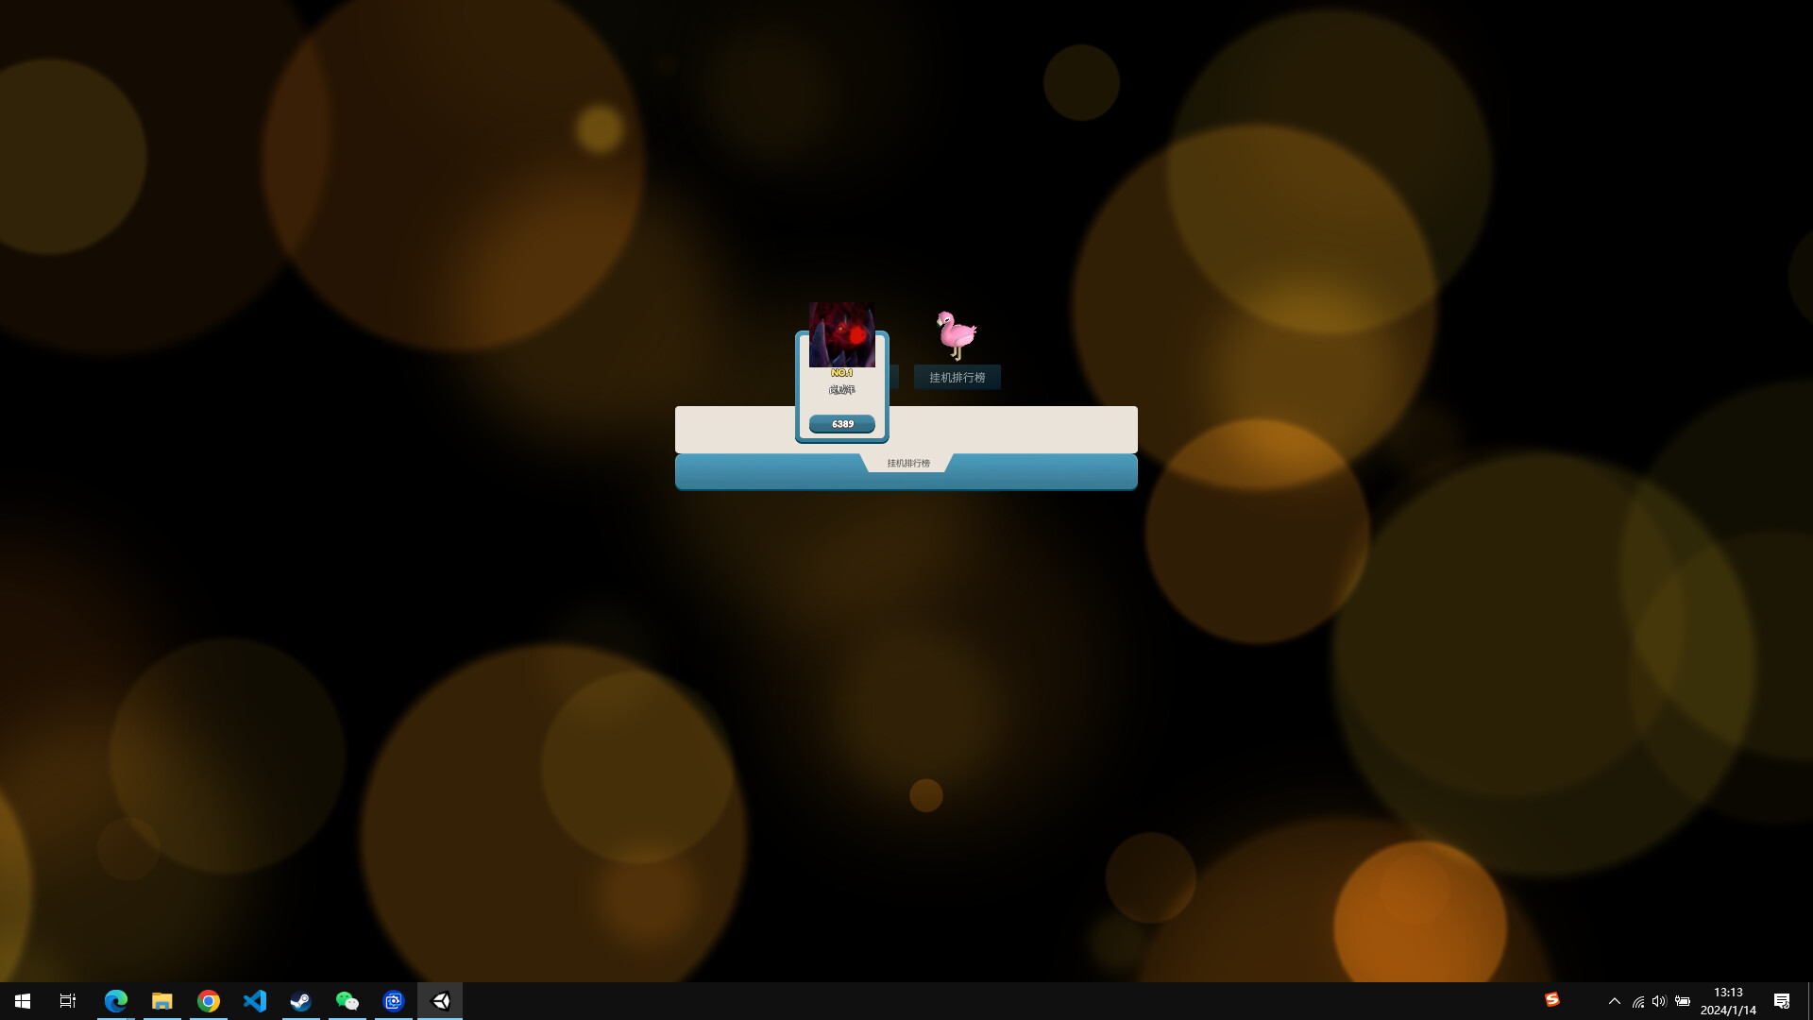
Task: Open Task View next to Start button
Action: (x=67, y=1000)
